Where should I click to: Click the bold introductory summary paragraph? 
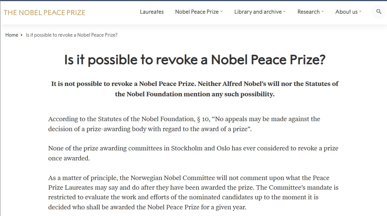[194, 89]
